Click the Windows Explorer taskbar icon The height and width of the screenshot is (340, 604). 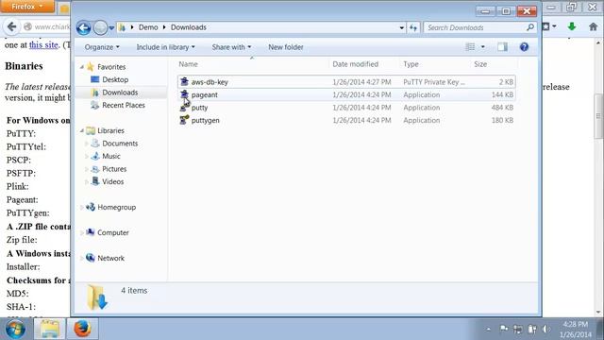pos(49,329)
